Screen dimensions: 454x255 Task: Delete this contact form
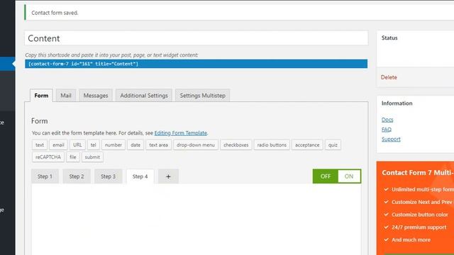(389, 77)
